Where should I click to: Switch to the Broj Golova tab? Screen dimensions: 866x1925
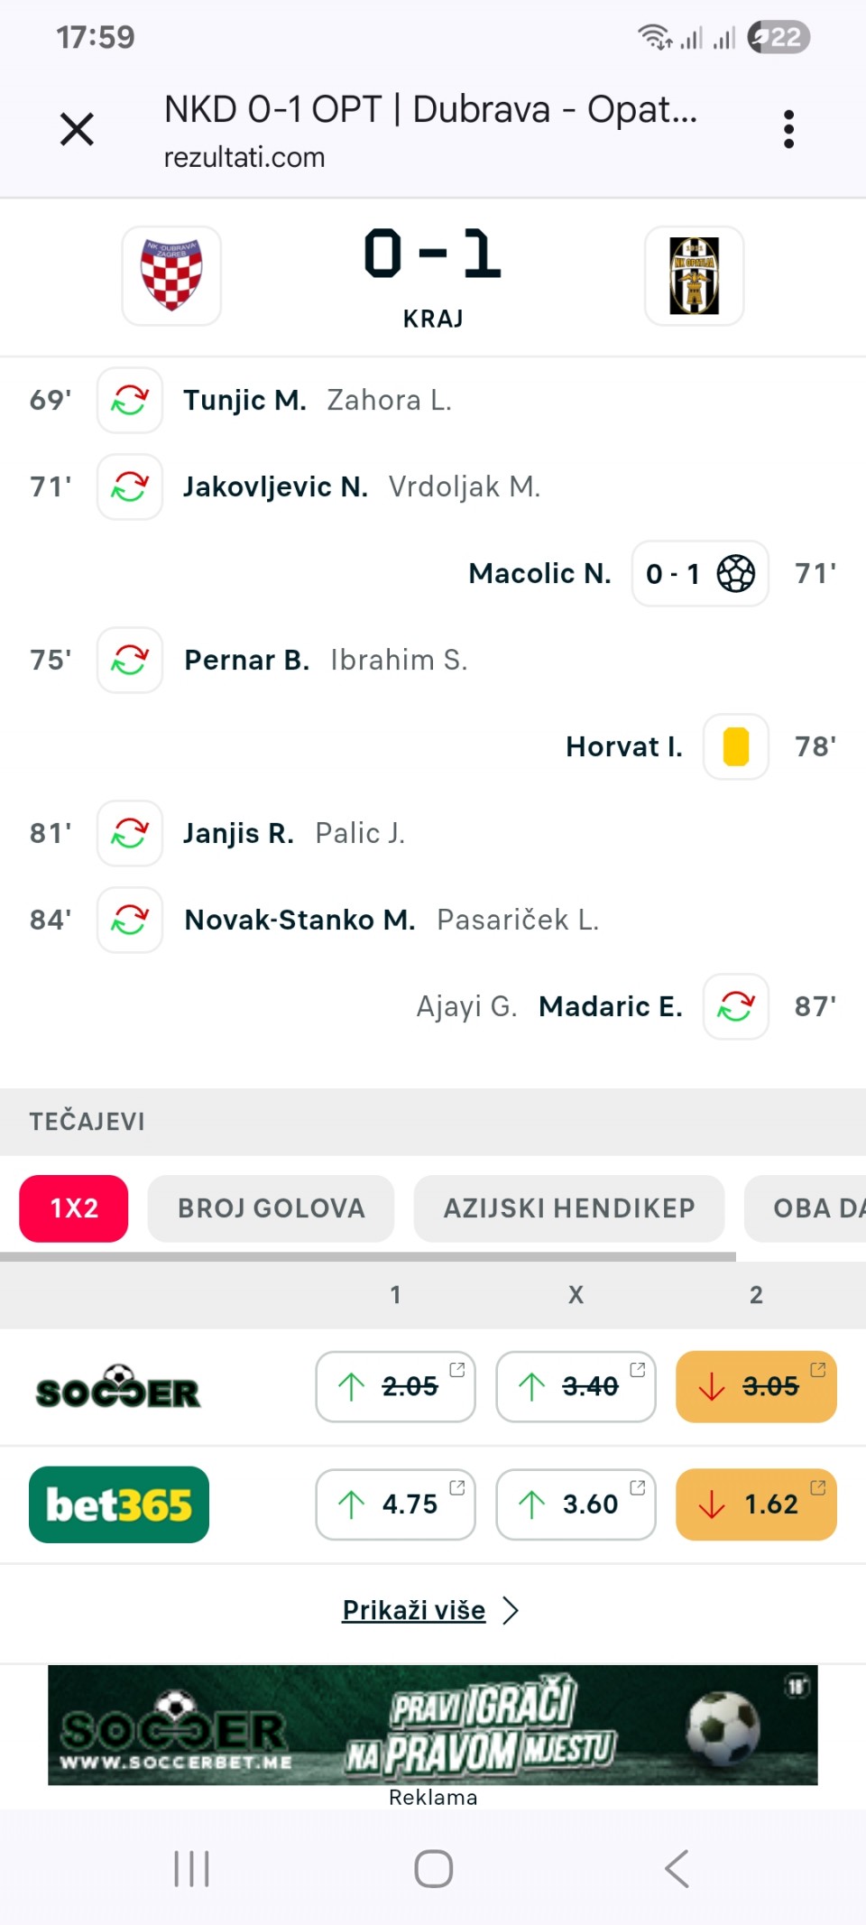click(x=271, y=1208)
